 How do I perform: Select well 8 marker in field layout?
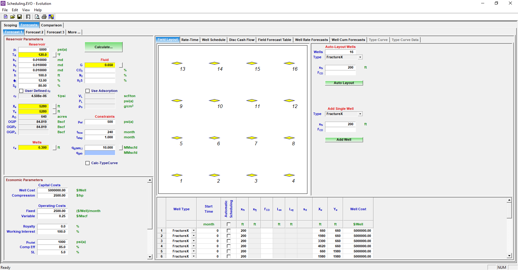pos(289,138)
